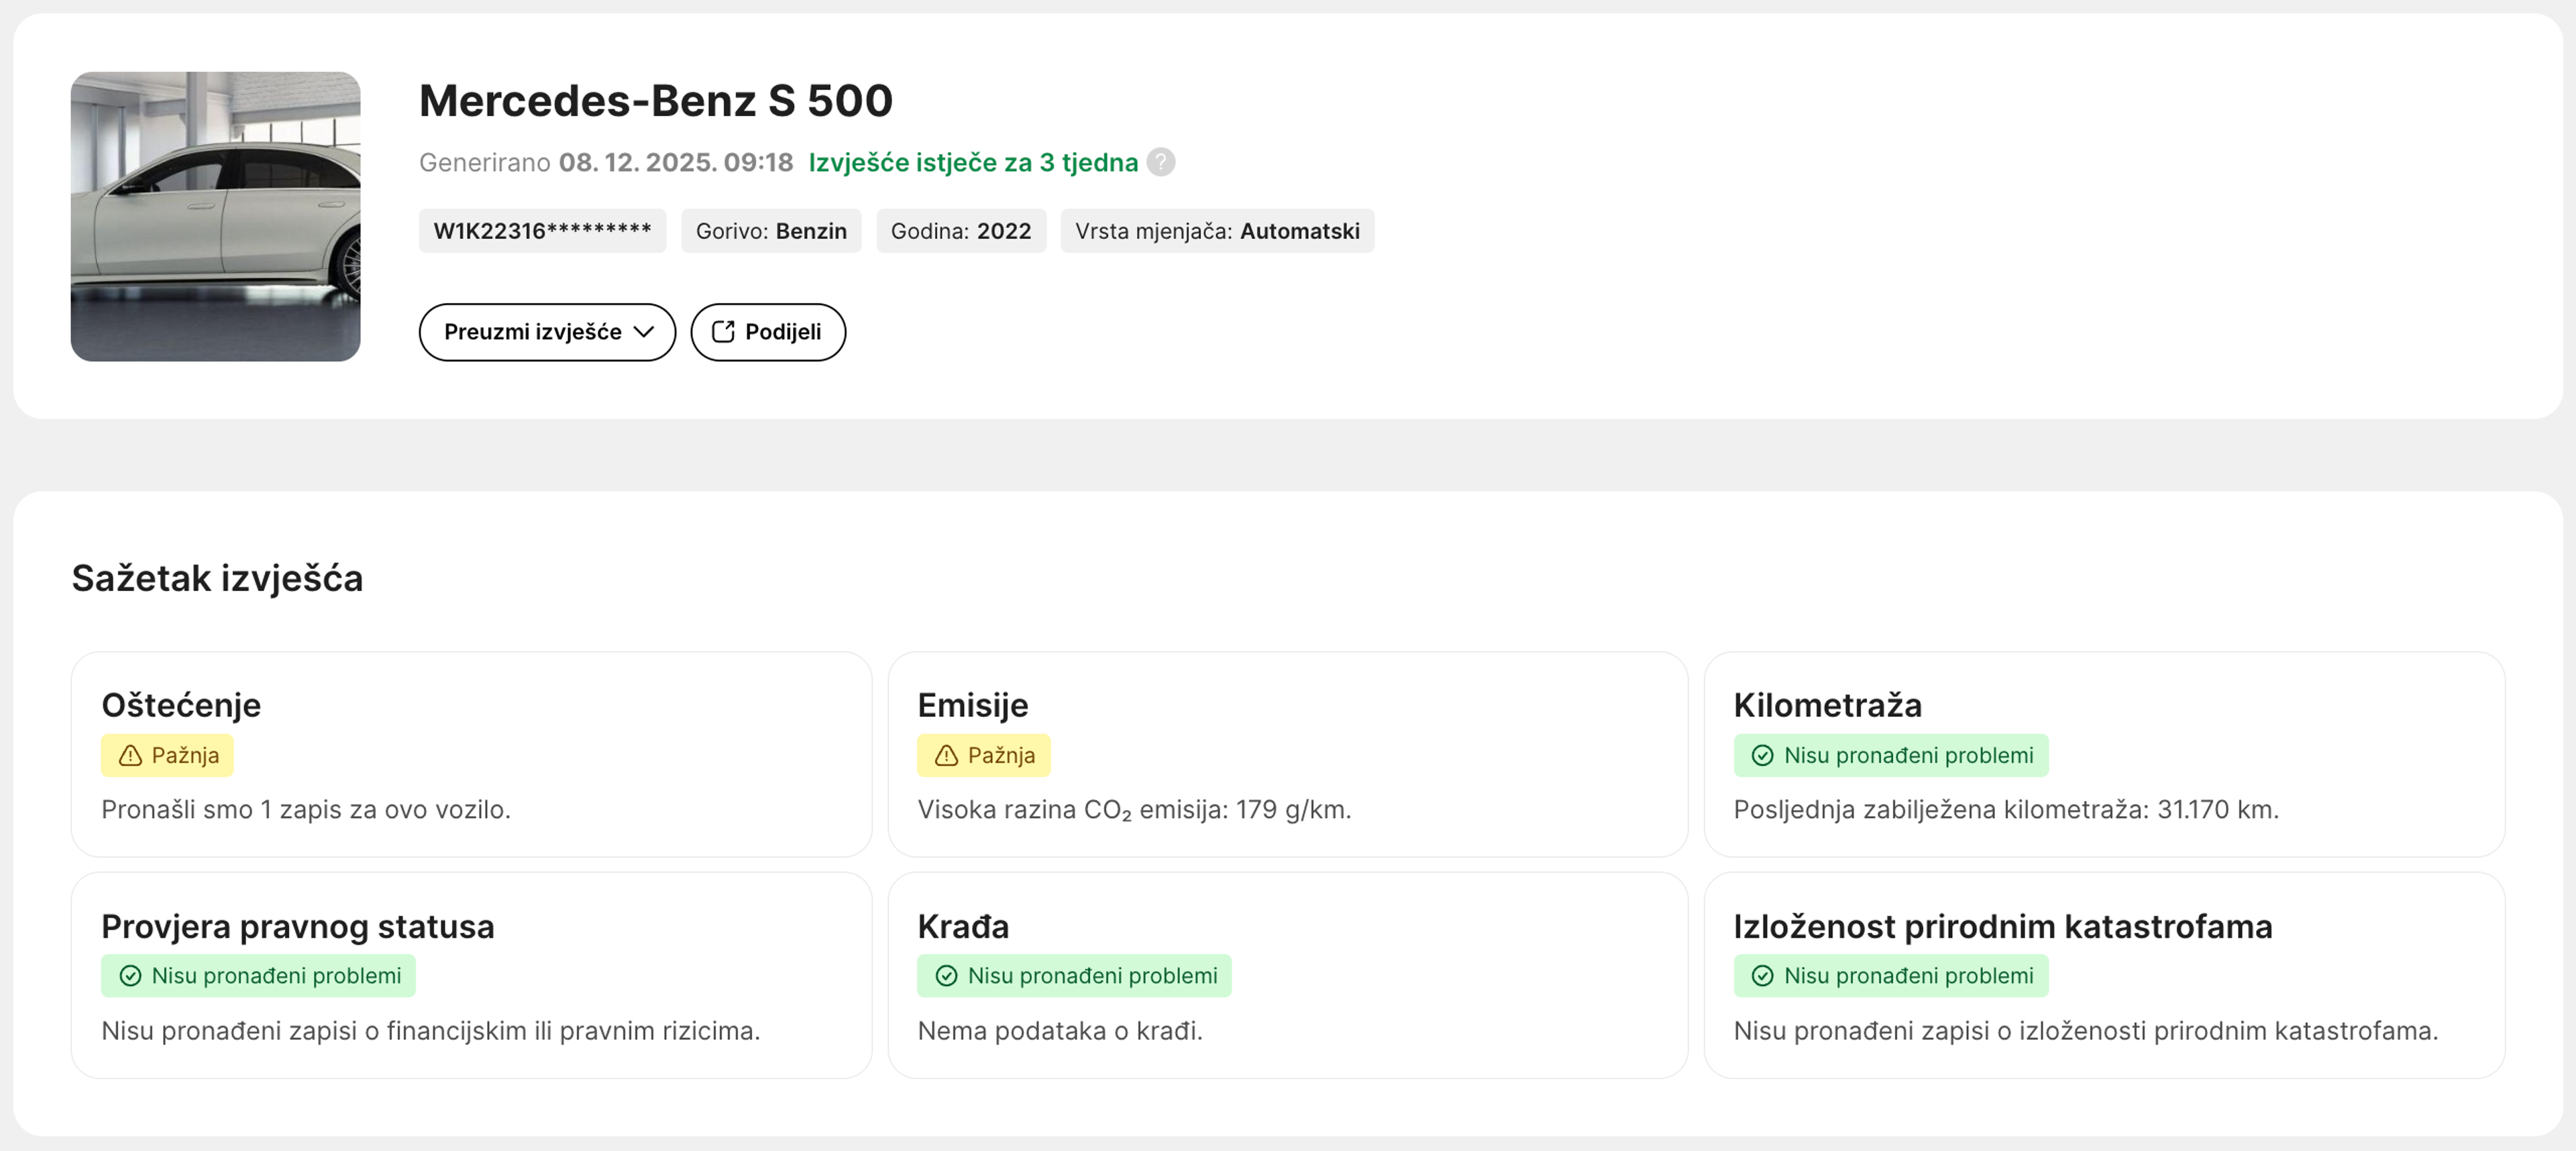Click the Vrsta mjenjača Automatski tag
Viewport: 2576px width, 1151px height.
click(1216, 231)
